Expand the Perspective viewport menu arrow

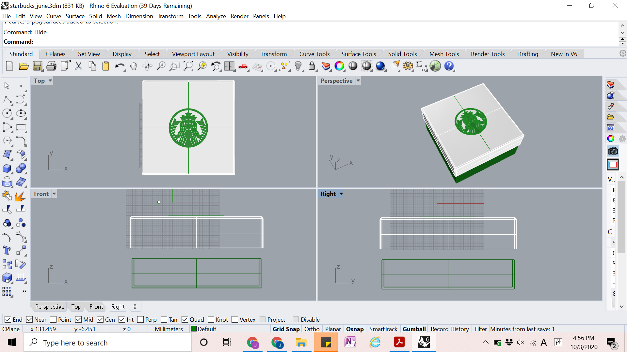coord(358,81)
